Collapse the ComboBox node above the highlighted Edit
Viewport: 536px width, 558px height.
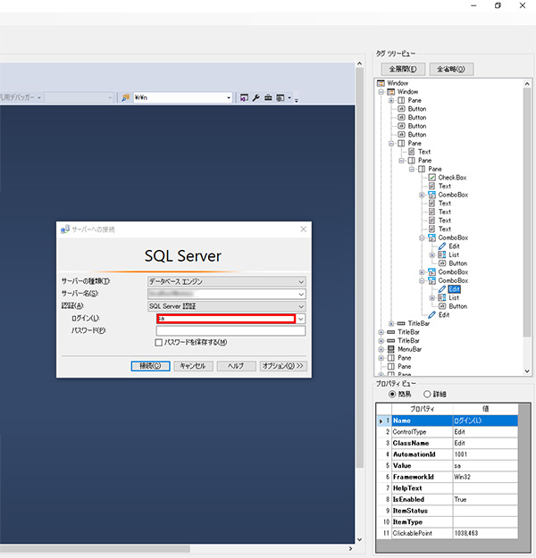(422, 280)
